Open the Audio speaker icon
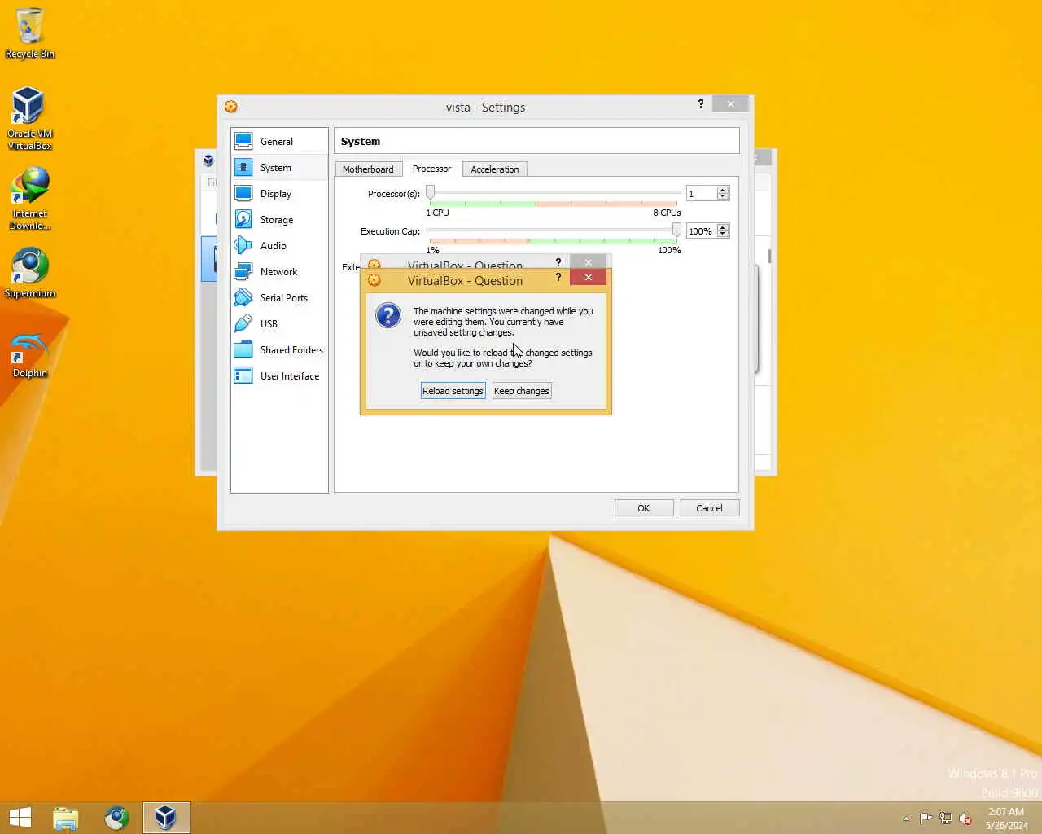 [243, 245]
